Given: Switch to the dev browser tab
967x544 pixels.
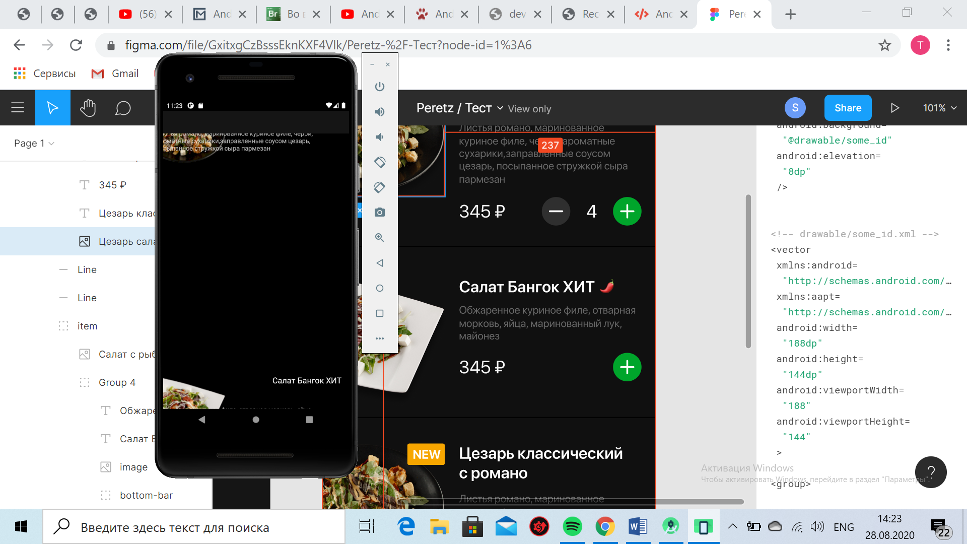Looking at the screenshot, I should [515, 14].
